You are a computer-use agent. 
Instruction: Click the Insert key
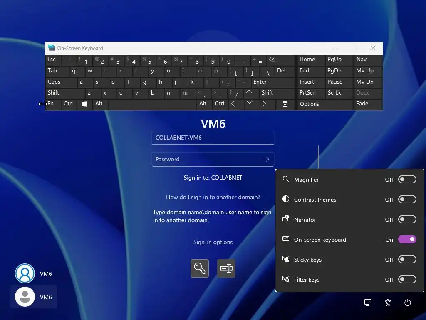(310, 82)
